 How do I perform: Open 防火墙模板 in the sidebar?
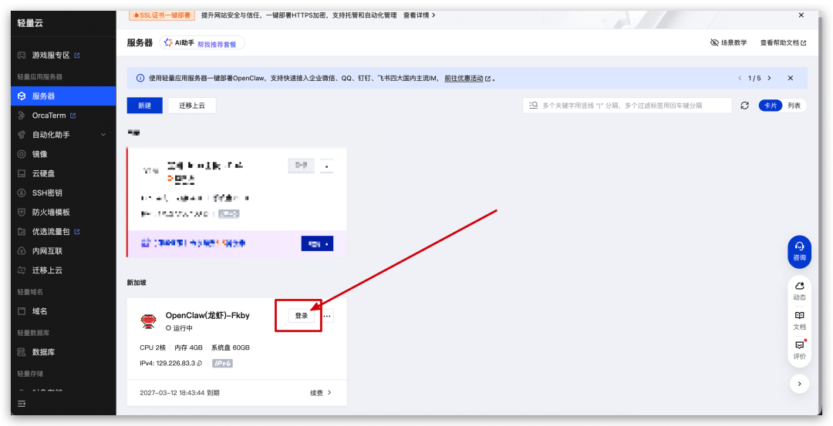[51, 212]
